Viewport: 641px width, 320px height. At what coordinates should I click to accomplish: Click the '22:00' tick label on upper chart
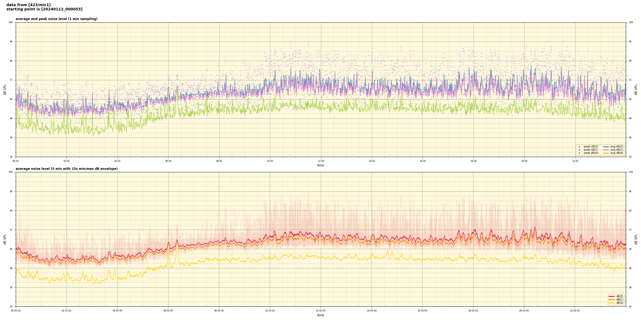tap(575, 161)
